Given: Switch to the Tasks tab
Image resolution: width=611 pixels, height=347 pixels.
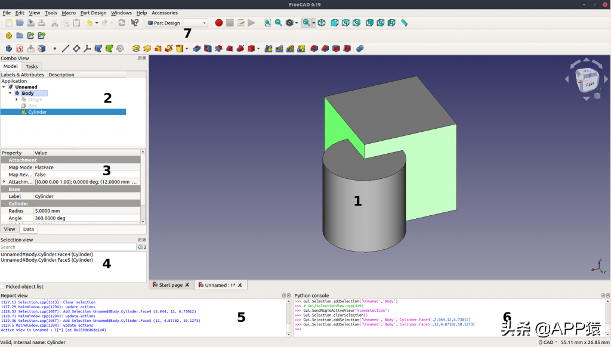Looking at the screenshot, I should (32, 66).
